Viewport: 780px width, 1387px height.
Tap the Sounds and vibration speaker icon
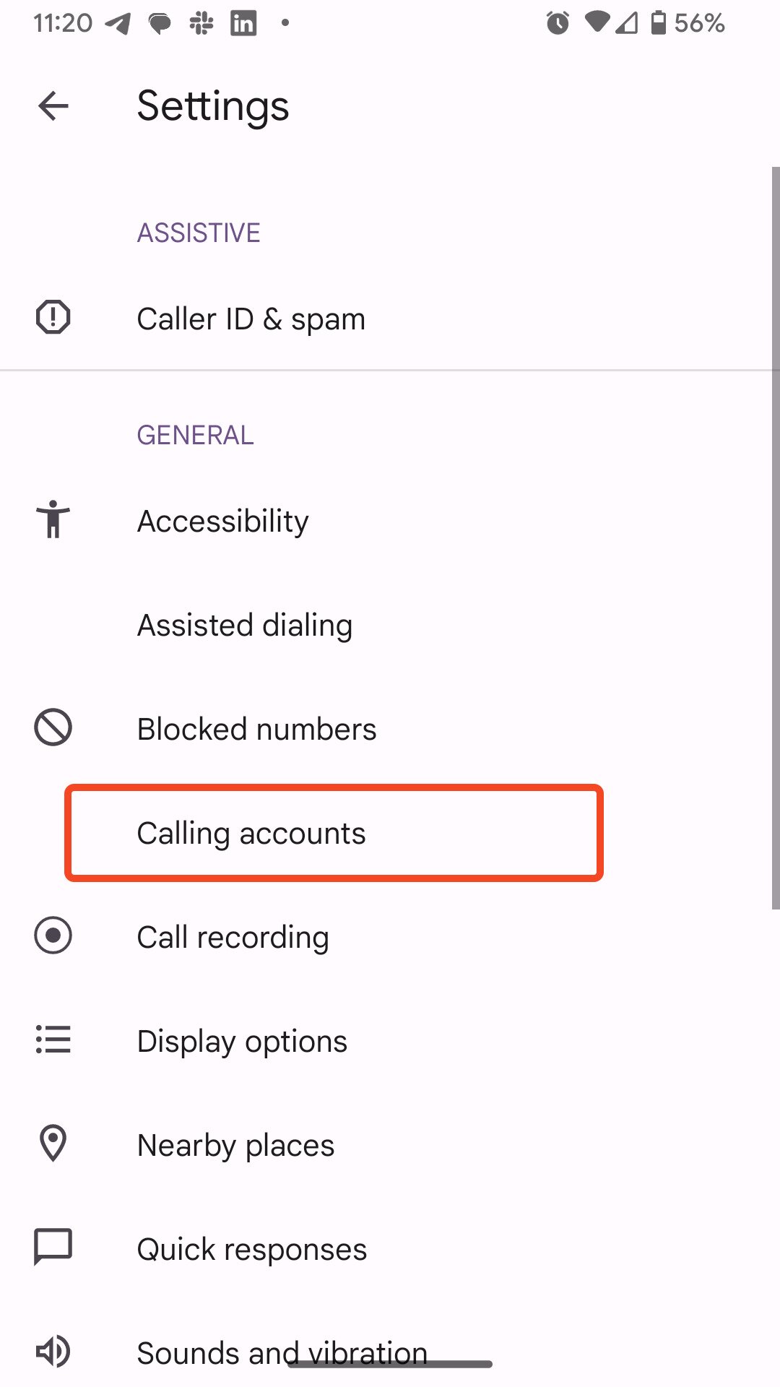[53, 1352]
